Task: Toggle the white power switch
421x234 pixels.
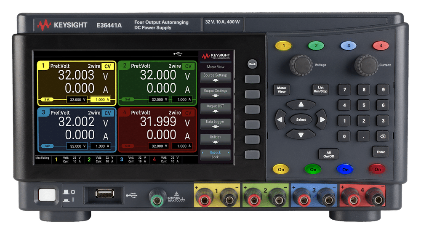Action: [x=47, y=195]
